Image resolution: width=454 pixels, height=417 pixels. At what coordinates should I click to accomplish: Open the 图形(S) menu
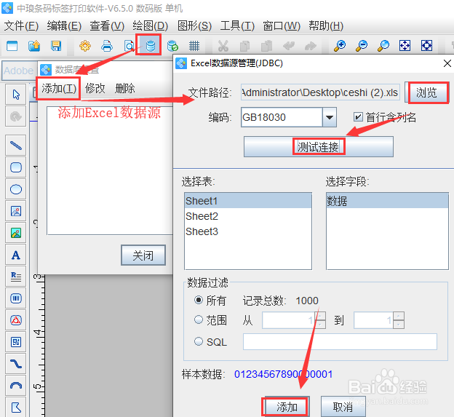[194, 26]
